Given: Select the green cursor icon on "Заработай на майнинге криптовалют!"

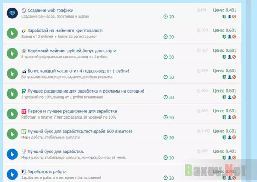Looking at the screenshot, I should pyautogui.click(x=12, y=33).
